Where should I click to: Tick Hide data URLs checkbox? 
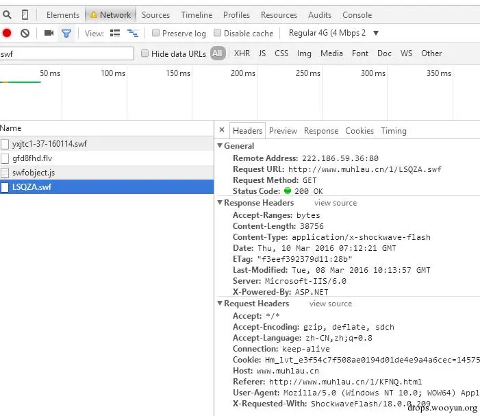pos(144,53)
